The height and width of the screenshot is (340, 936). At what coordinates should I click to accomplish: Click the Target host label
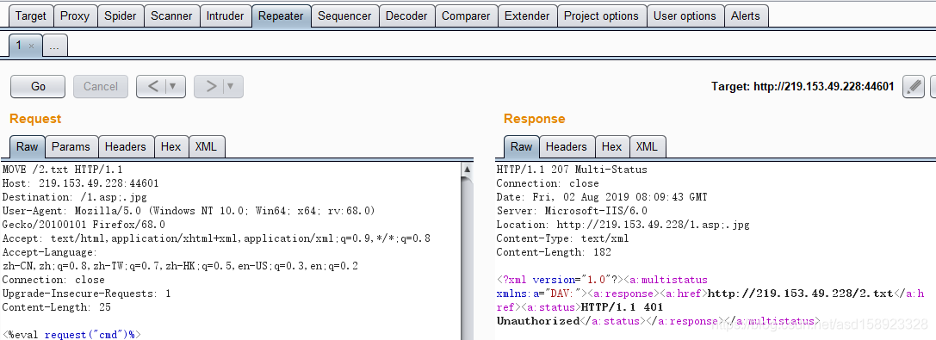803,87
